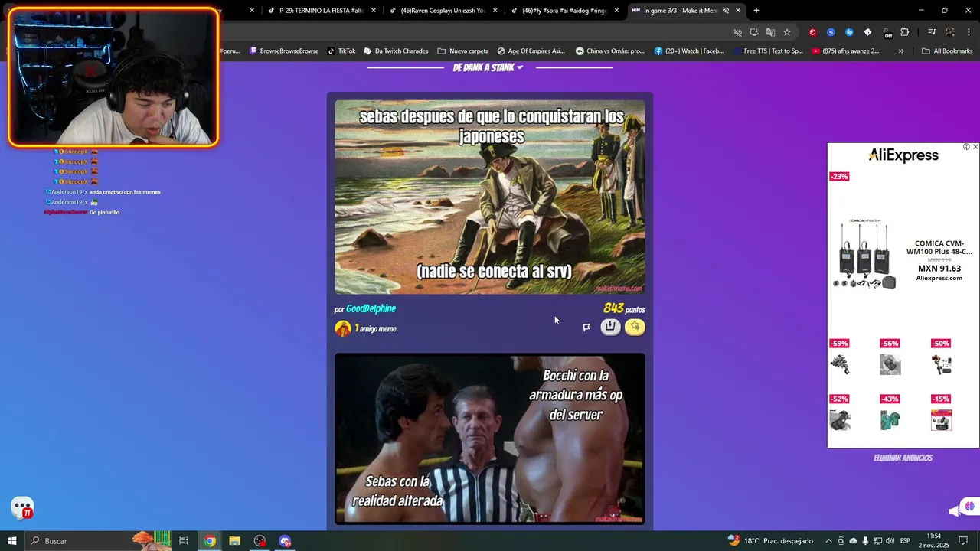This screenshot has height=551, width=980.
Task: Unmute the Make it Meme tab audio icon
Action: click(x=726, y=11)
